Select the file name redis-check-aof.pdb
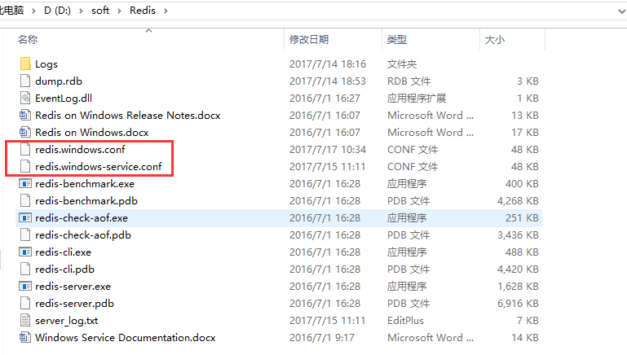 pos(83,234)
